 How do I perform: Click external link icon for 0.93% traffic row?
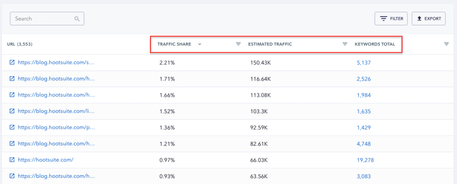[12, 176]
